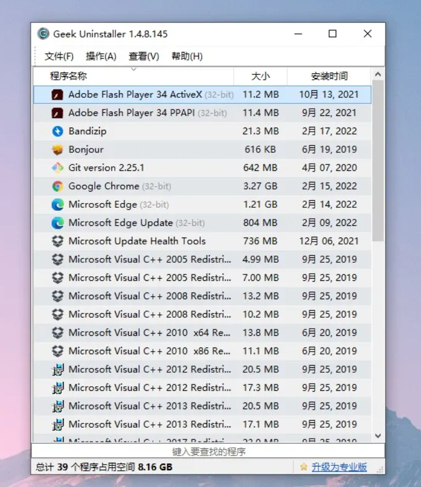Click the vertical scrollbar thumb

click(378, 161)
